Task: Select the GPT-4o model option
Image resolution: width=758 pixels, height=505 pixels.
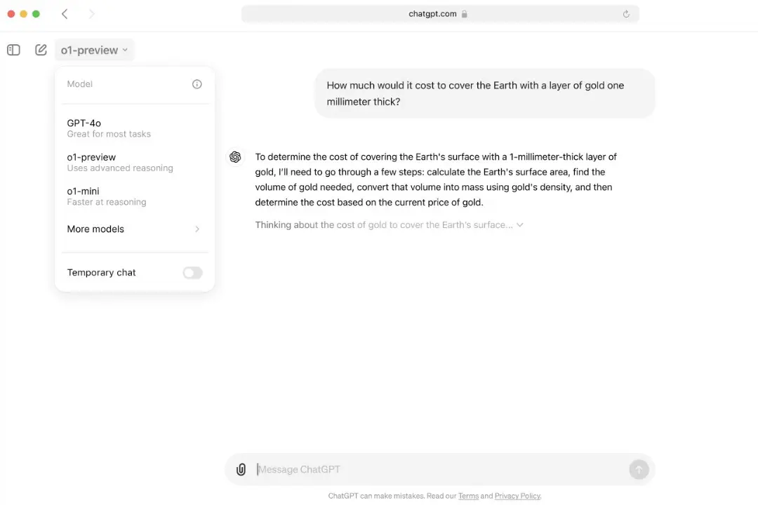Action: 134,128
